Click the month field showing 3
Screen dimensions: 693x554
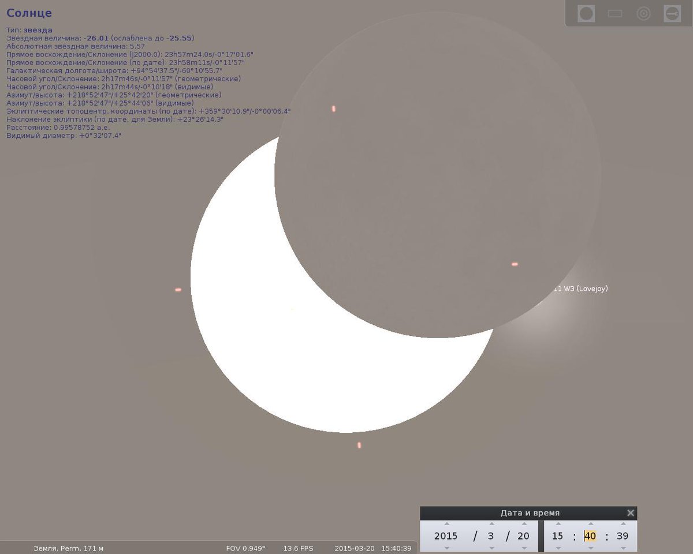pos(490,536)
